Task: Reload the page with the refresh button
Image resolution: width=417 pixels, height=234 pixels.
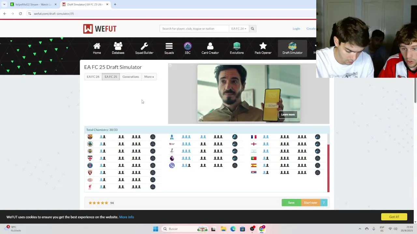Action: 20,14
